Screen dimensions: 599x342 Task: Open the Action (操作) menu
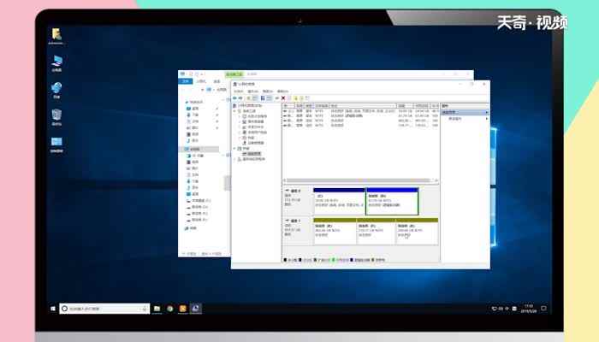(x=249, y=91)
